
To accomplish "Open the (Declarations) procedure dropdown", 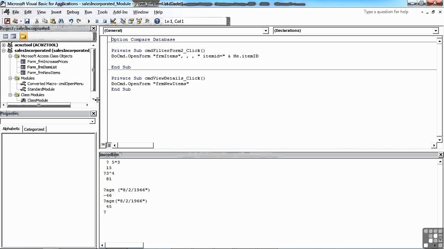I will tap(436, 30).
